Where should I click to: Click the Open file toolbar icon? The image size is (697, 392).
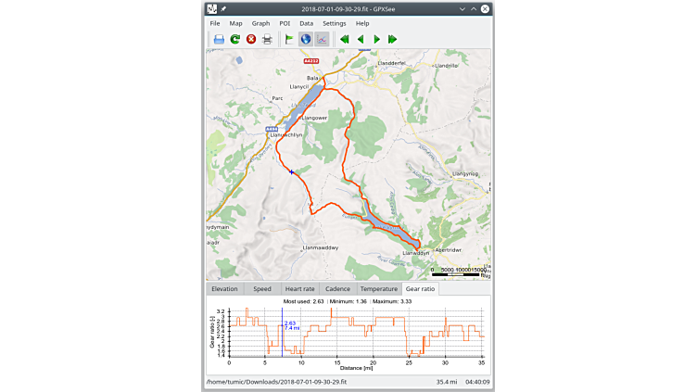(219, 39)
